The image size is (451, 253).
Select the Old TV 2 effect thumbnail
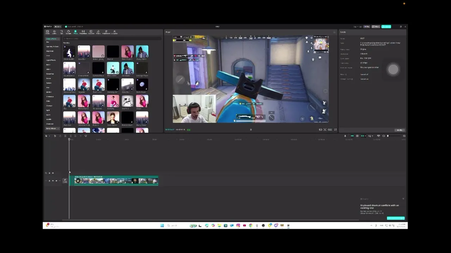tap(127, 102)
